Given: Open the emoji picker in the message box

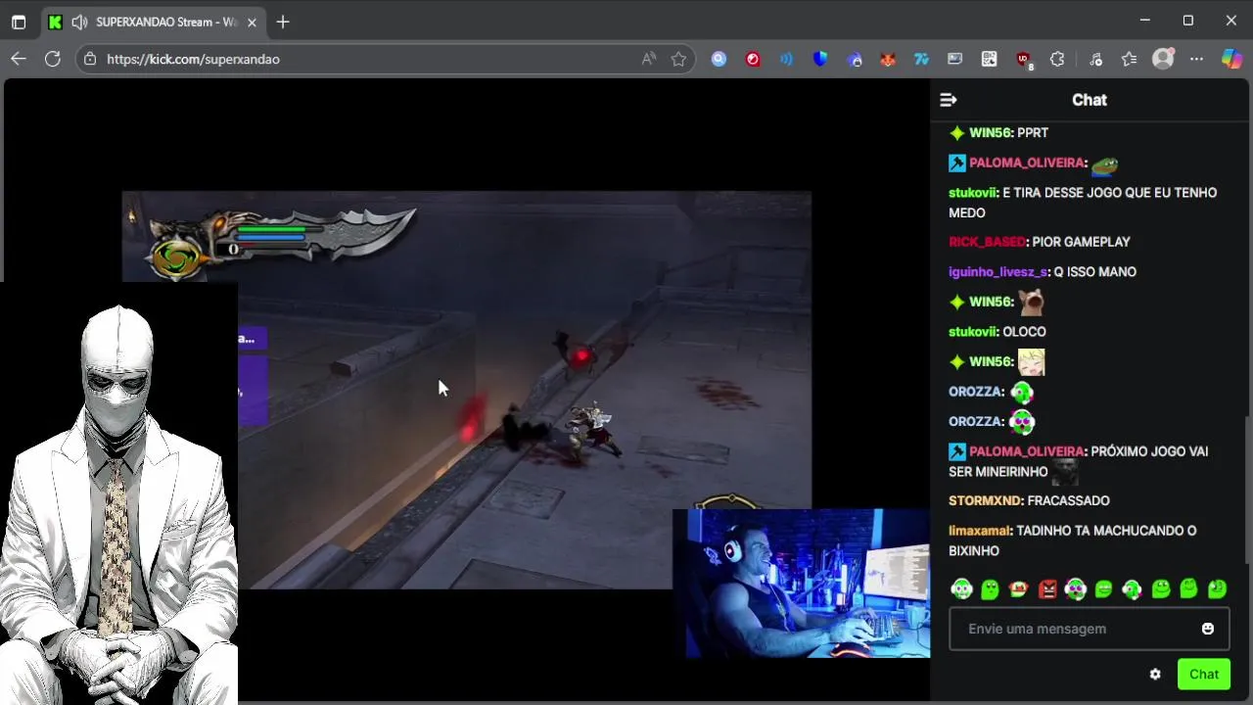Looking at the screenshot, I should tap(1208, 629).
